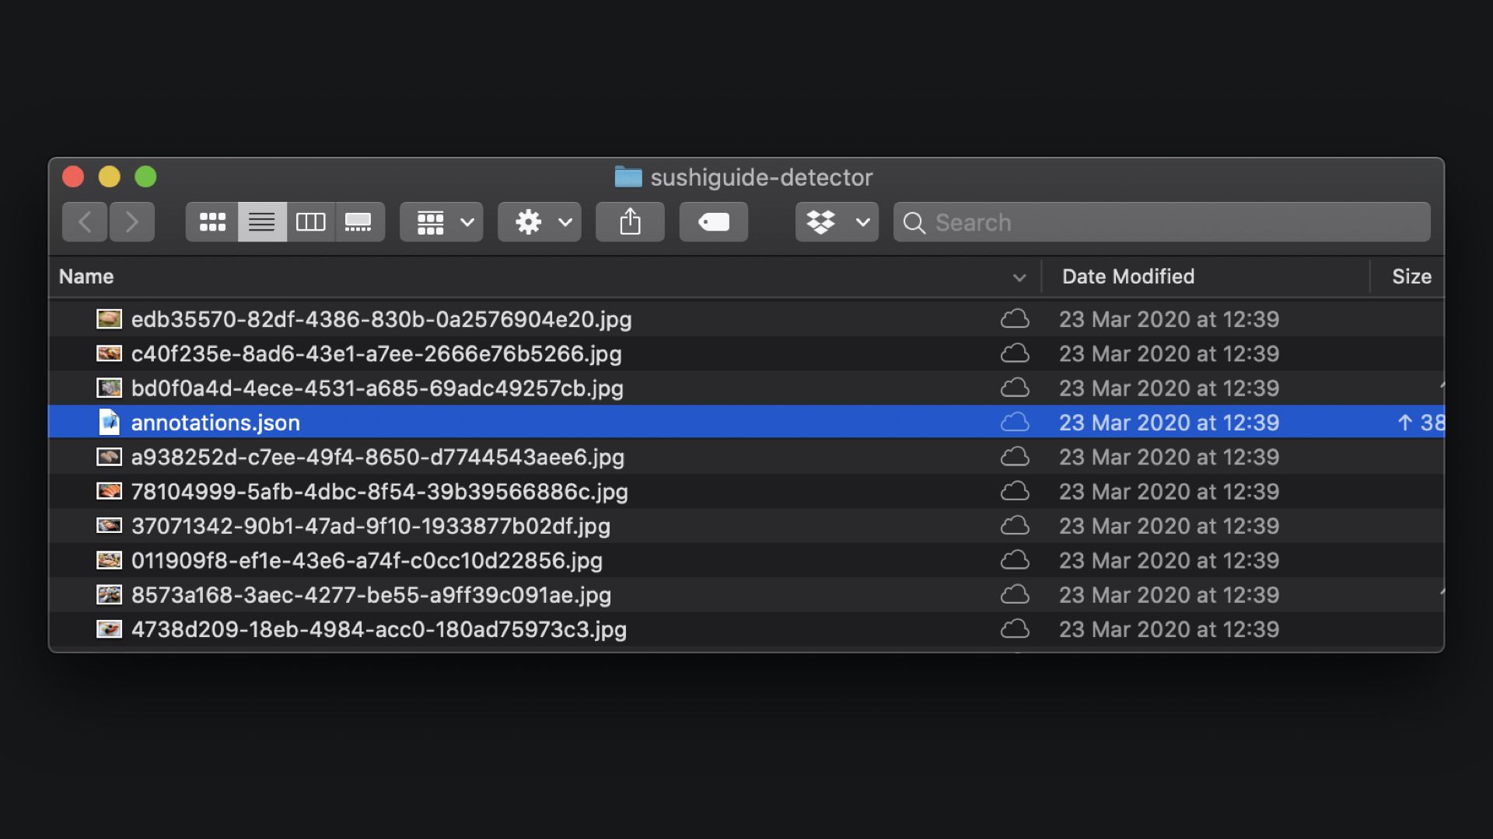Sort by the Size column header
Image resolution: width=1493 pixels, height=839 pixels.
[1411, 277]
